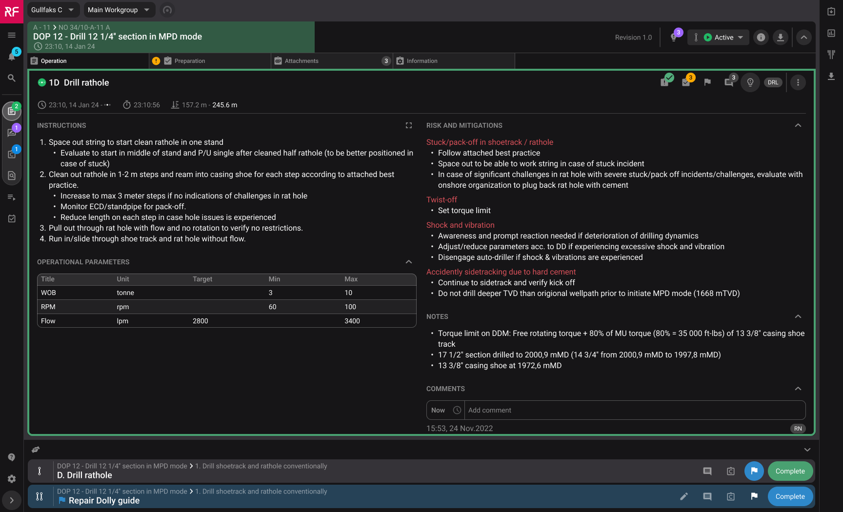The height and width of the screenshot is (512, 843).
Task: Complete the D. Drill rathole operation
Action: (x=790, y=471)
